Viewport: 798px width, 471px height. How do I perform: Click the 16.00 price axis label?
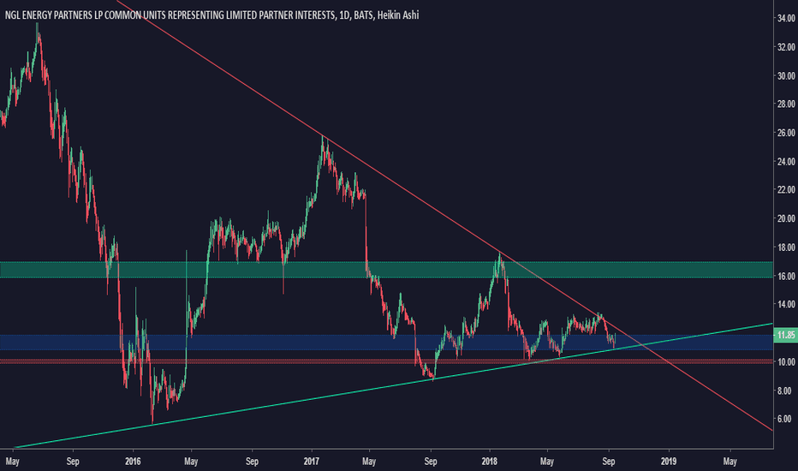pos(786,276)
